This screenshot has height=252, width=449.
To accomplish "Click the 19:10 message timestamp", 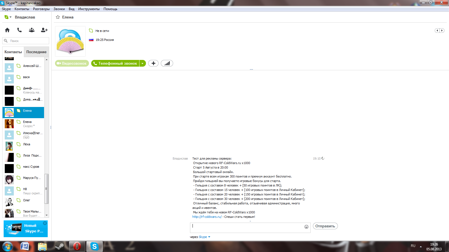I will 317,158.
